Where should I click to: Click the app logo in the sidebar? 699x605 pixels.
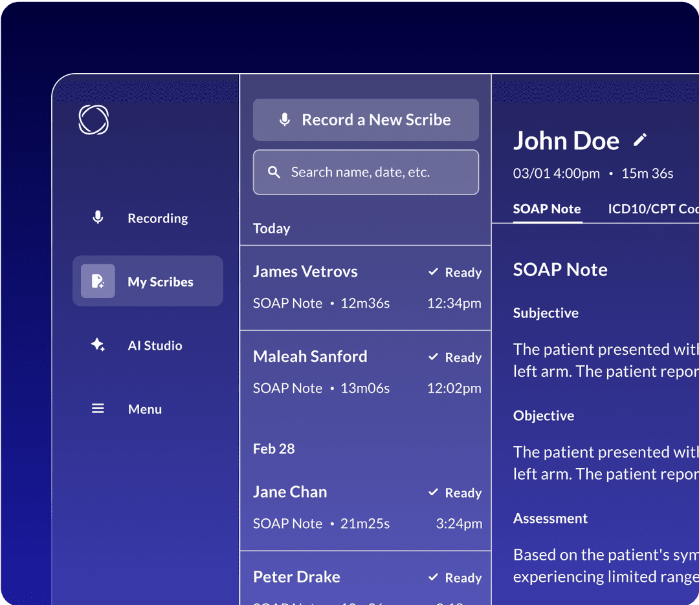tap(93, 120)
